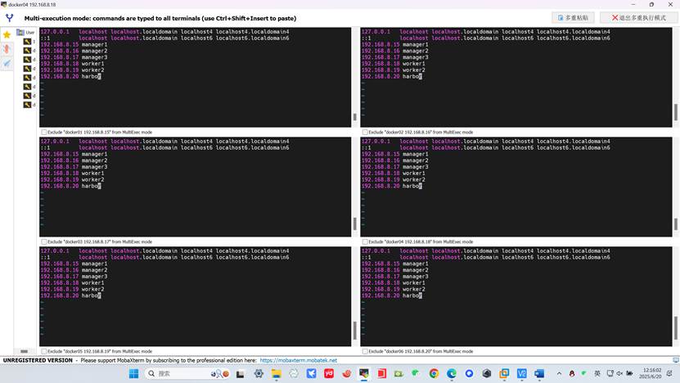Click the taskbar search box

click(x=187, y=373)
